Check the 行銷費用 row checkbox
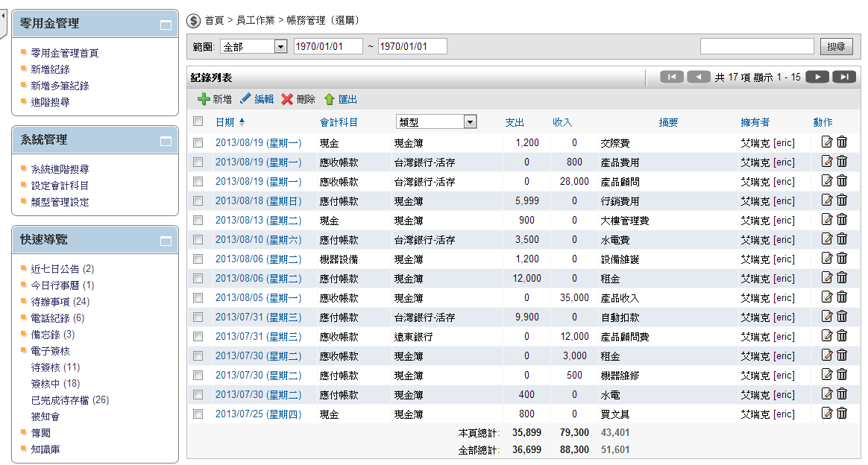Screen dimensions: 868x465 198,200
